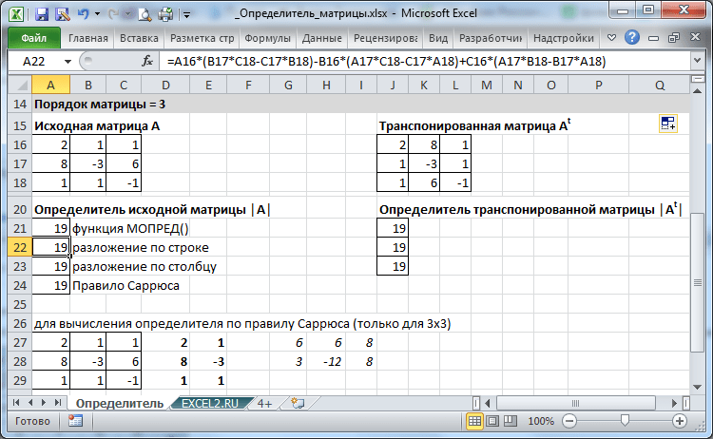Click cell 'Исходная матрица A'
The width and height of the screenshot is (713, 439).
click(x=97, y=125)
